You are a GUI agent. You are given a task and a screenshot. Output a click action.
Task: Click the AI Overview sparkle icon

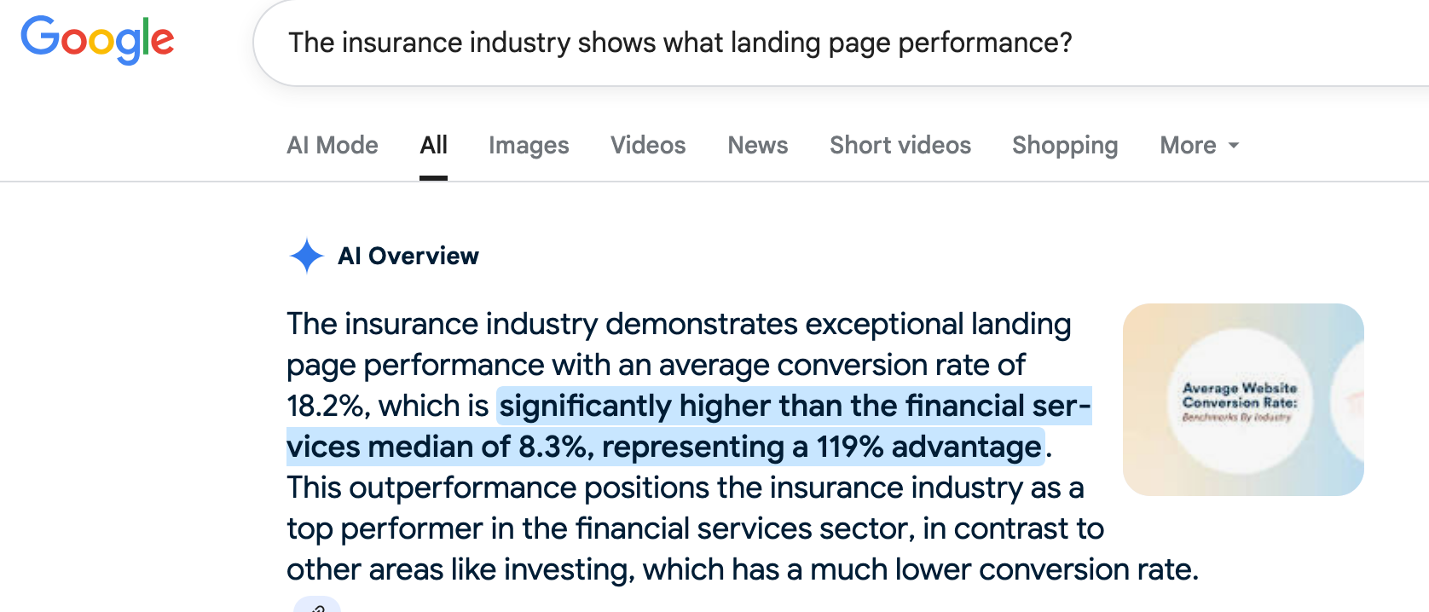(306, 256)
